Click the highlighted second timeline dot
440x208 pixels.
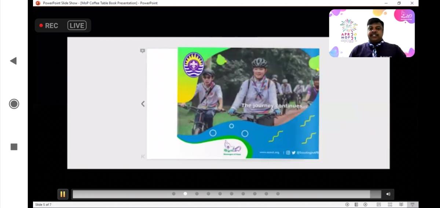pos(185,194)
